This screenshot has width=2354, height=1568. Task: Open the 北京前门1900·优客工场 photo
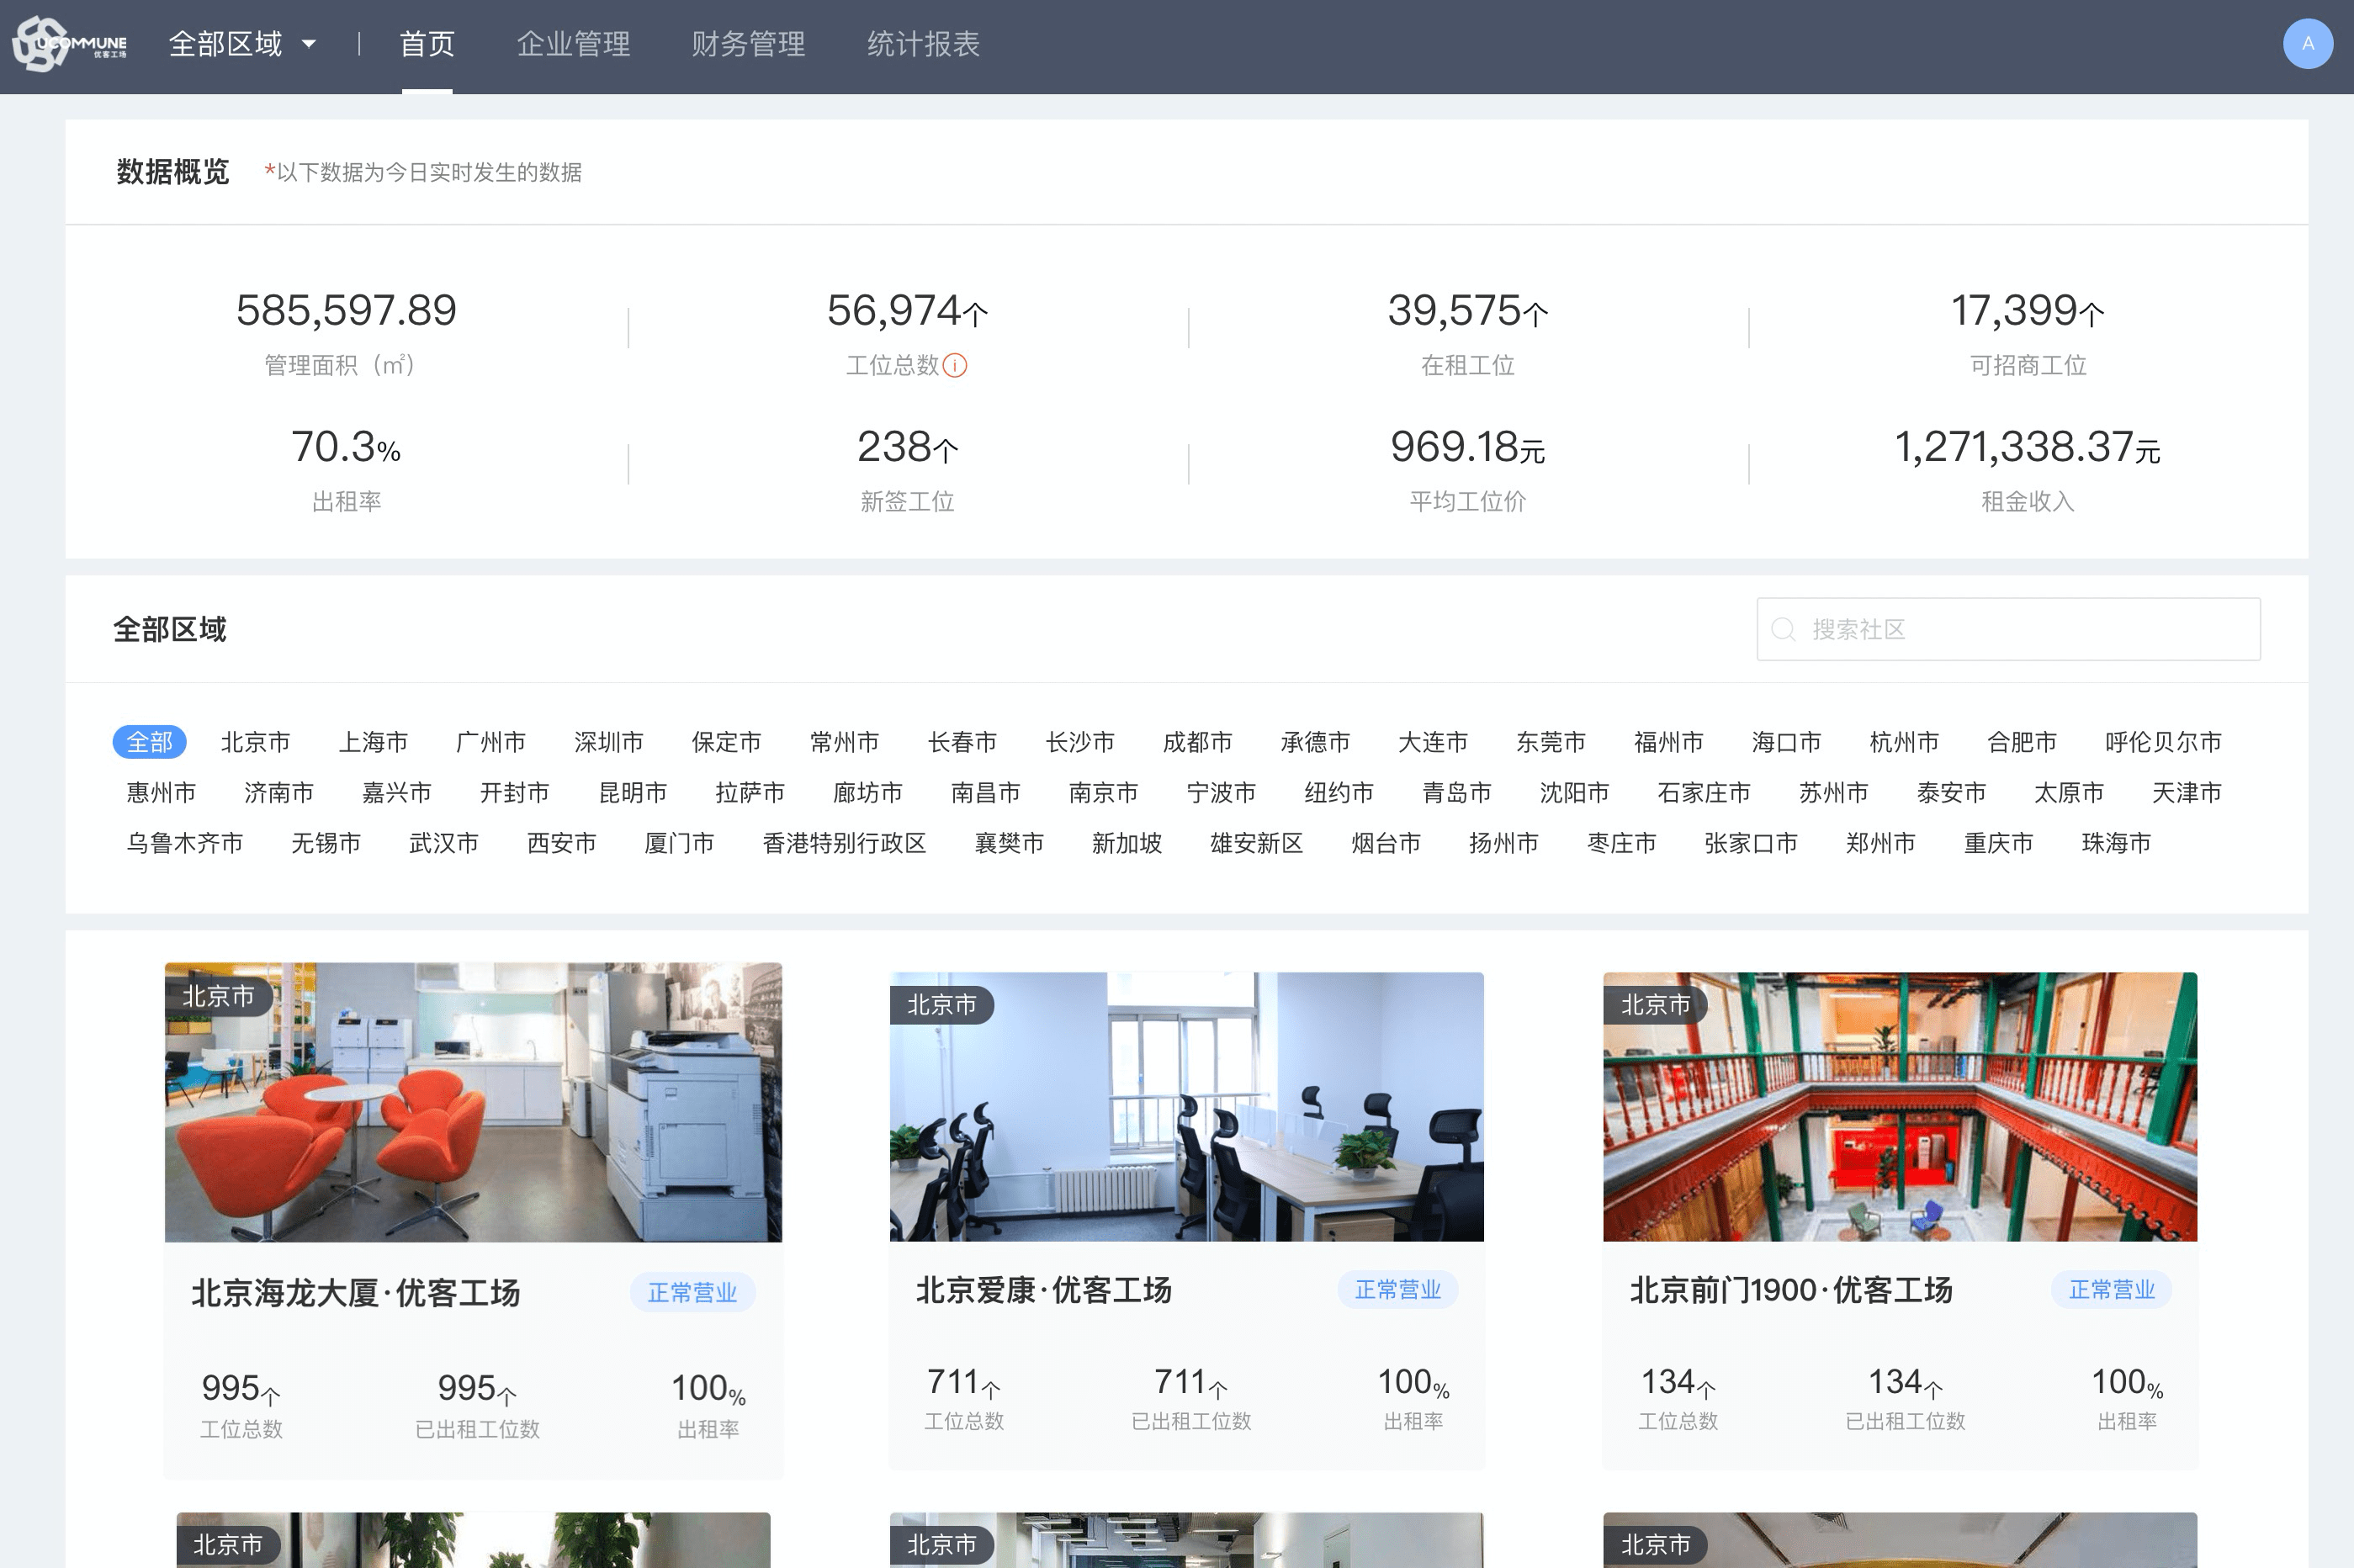point(1900,1107)
